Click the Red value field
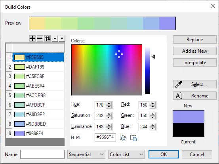This screenshot has height=164, width=219. (144, 105)
